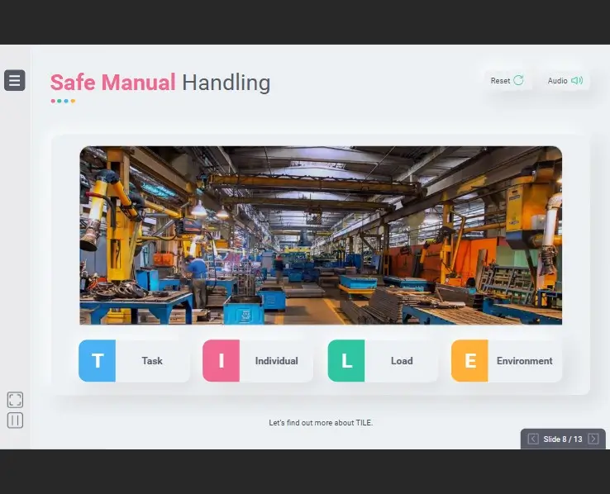Go to the next slide arrow
Image resolution: width=610 pixels, height=494 pixels.
tap(593, 439)
